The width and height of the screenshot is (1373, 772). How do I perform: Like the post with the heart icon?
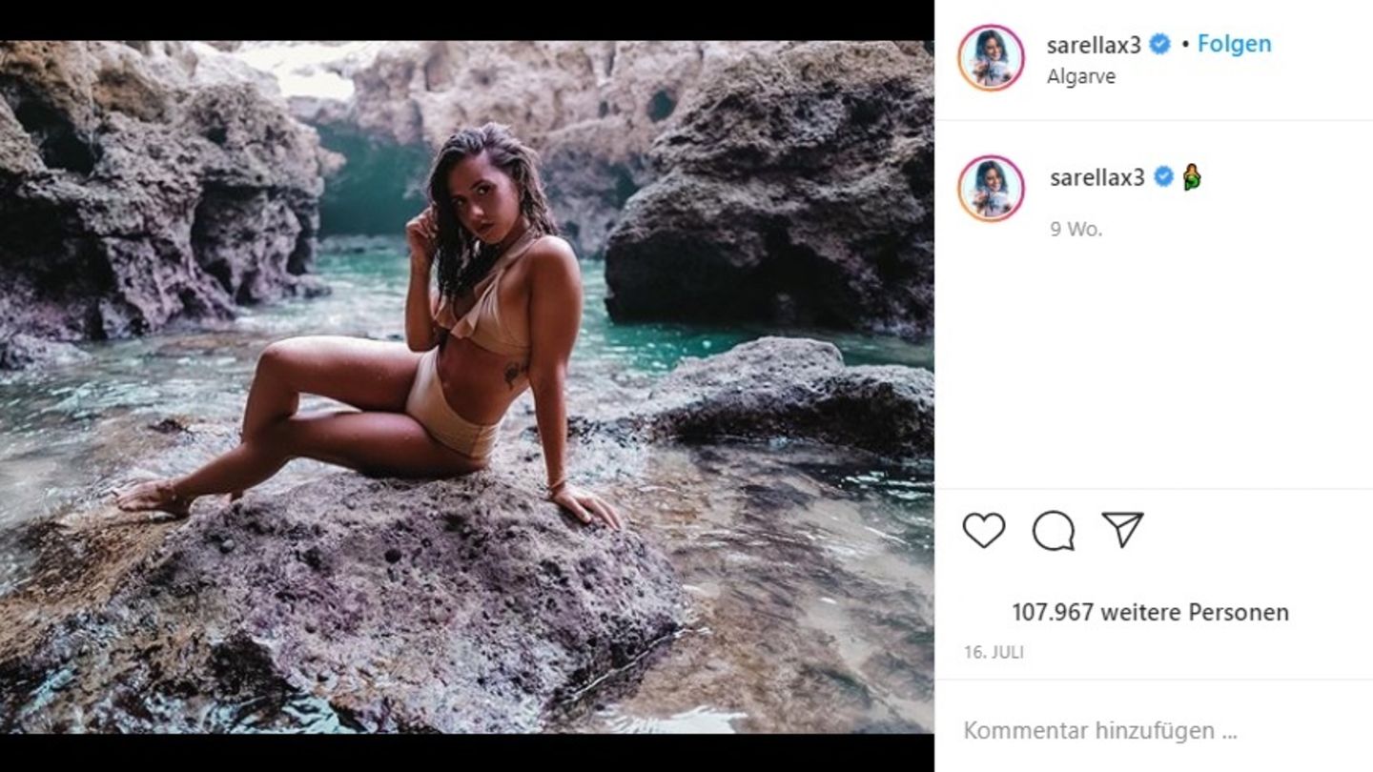983,530
